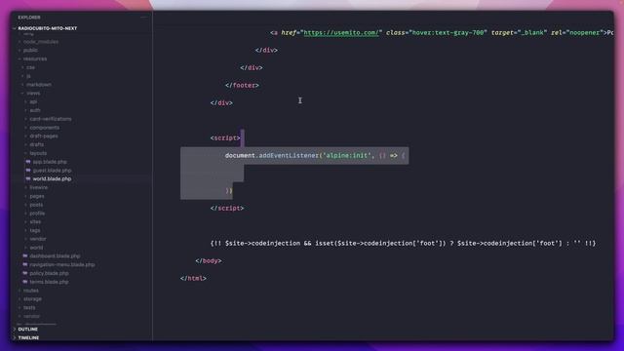This screenshot has width=624, height=351.
Task: Click the file icon beside guest.blade.php
Action: click(28, 171)
